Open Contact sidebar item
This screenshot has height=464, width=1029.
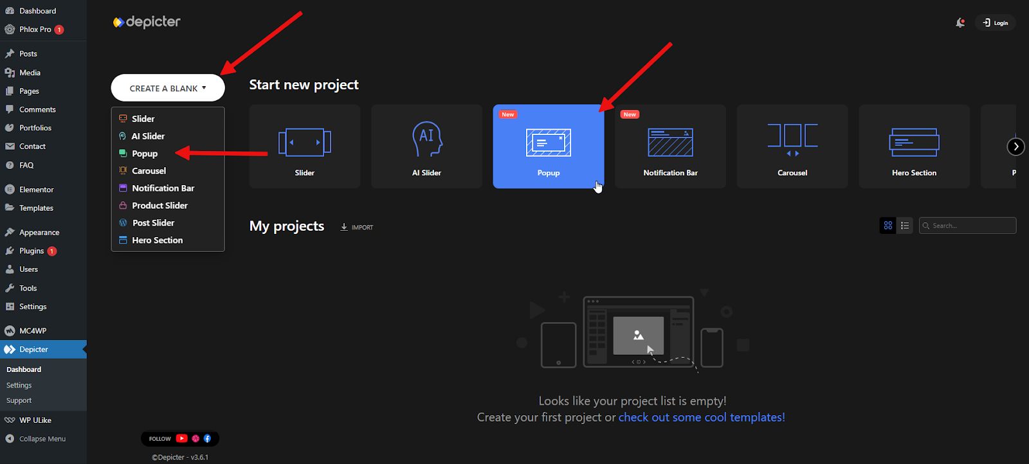(x=43, y=147)
